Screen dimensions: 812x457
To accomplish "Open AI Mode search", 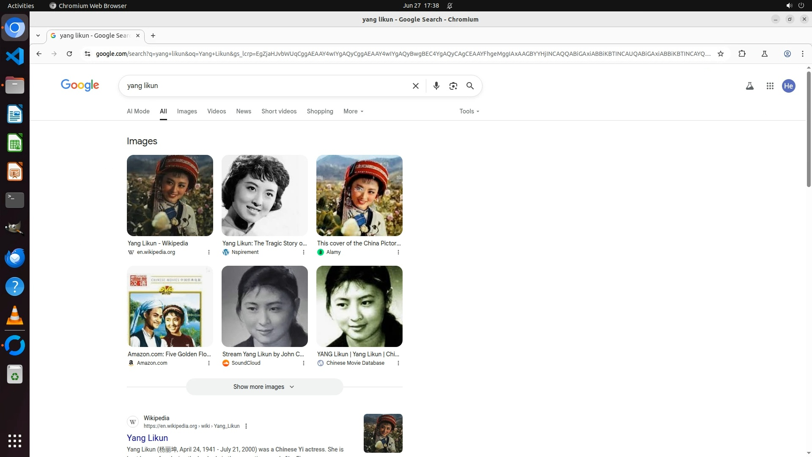I will (138, 111).
